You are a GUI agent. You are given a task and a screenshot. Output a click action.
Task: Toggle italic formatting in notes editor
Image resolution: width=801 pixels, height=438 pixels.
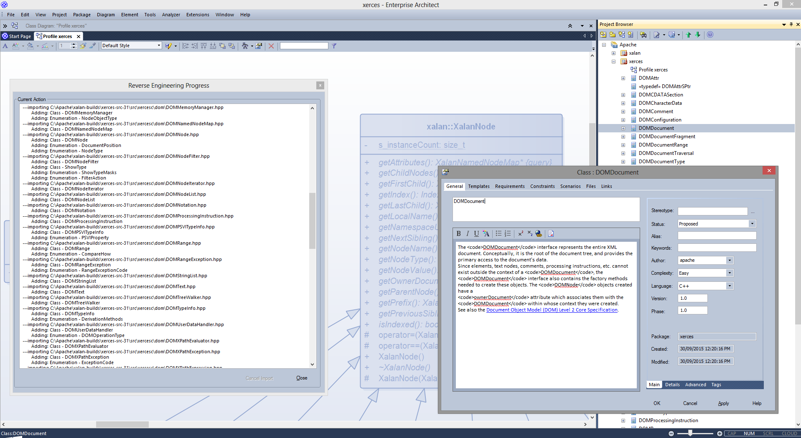pos(468,234)
